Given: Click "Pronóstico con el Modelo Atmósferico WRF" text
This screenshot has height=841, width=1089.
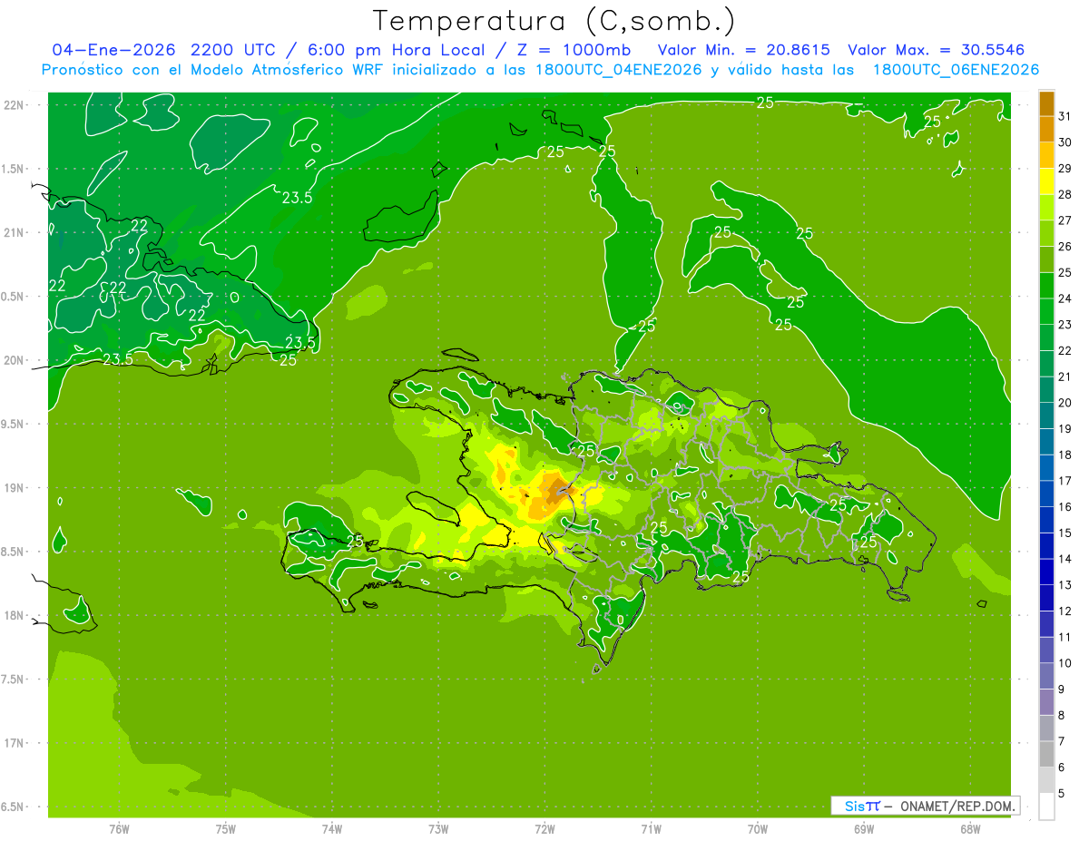Looking at the screenshot, I should [214, 69].
